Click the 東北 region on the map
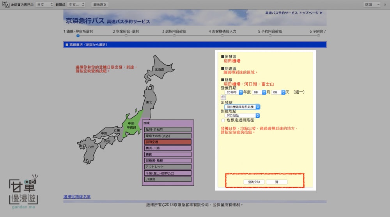Viewport: 390px width, 217px height. coord(149,101)
